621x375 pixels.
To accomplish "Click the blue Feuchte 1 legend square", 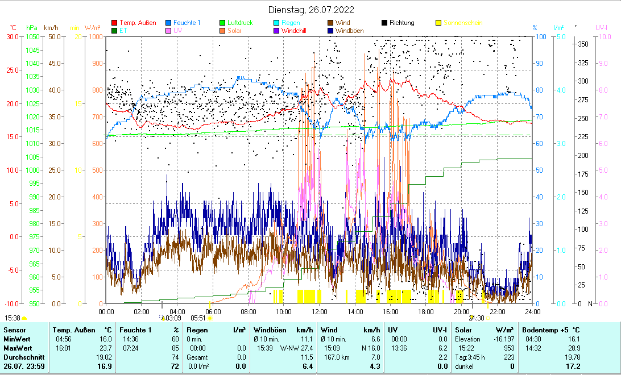I will click(168, 23).
